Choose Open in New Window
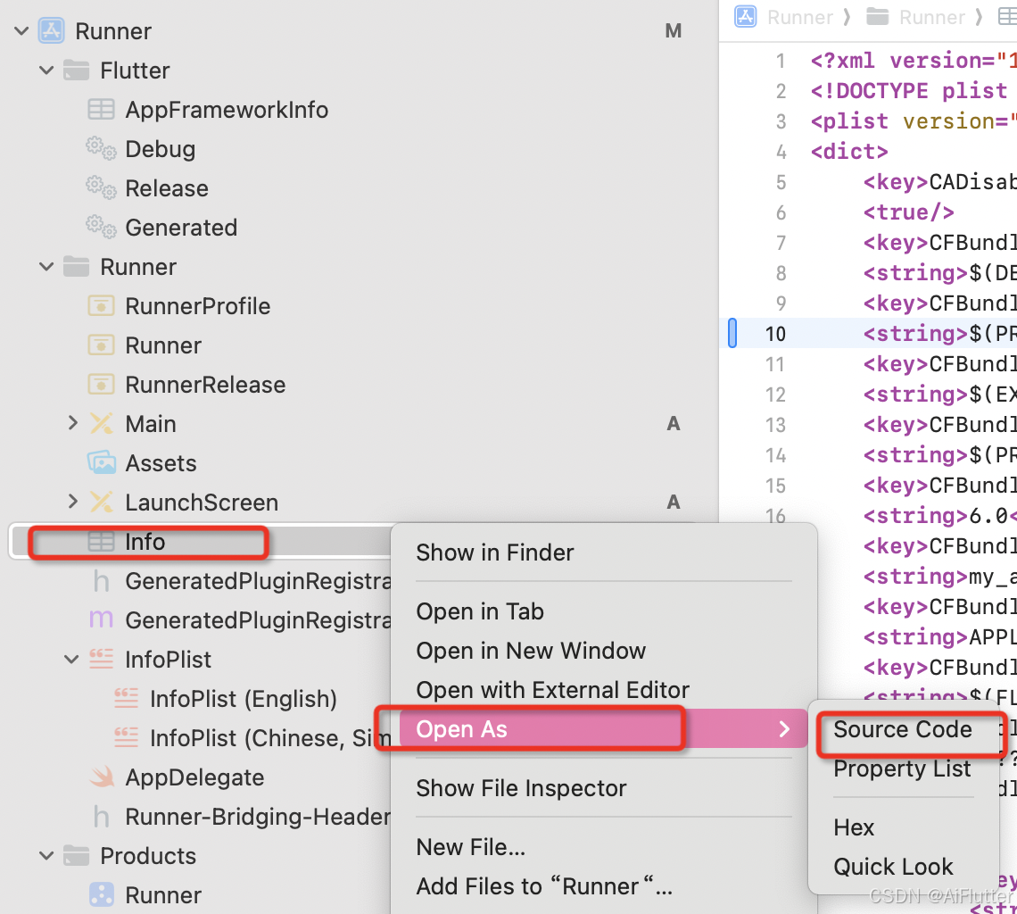1017x914 pixels. click(603, 651)
